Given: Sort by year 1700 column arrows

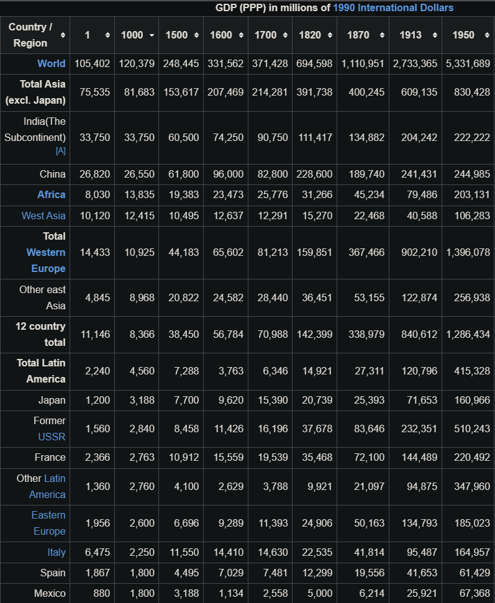Looking at the screenshot, I should coord(285,35).
